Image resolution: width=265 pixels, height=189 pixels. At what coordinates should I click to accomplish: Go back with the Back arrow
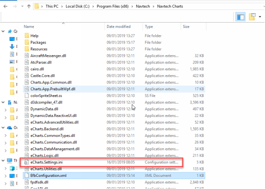click(x=5, y=7)
